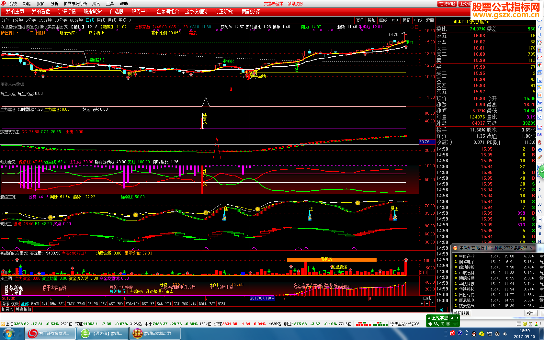544x340 pixels.
Task: Select 中体产业 alert row
Action: pyautogui.click(x=498, y=256)
